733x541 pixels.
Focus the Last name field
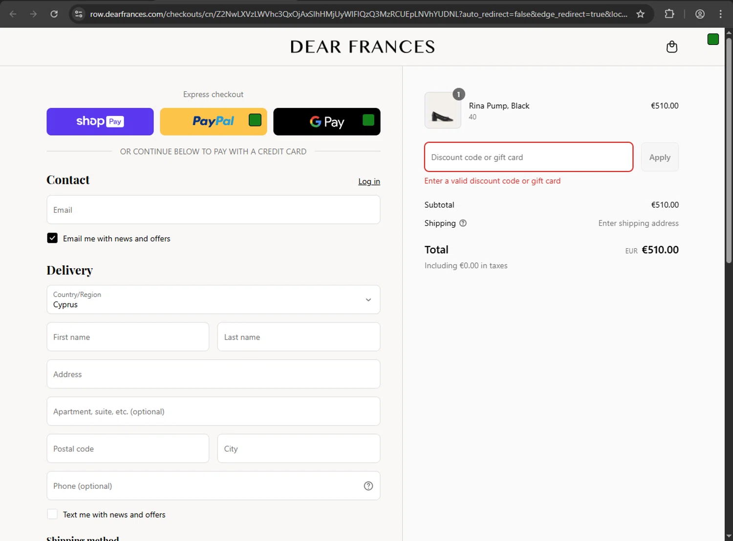[x=299, y=337]
